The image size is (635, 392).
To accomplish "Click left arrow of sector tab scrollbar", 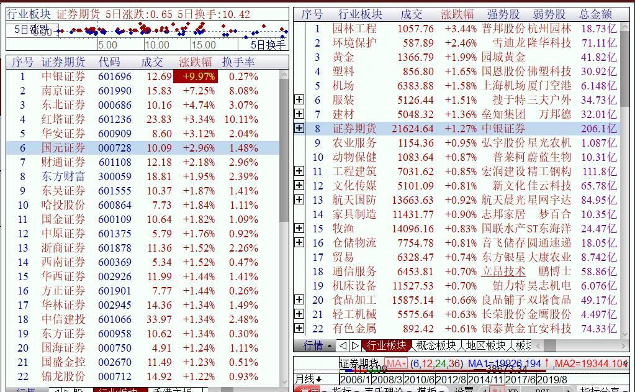I will (538, 346).
